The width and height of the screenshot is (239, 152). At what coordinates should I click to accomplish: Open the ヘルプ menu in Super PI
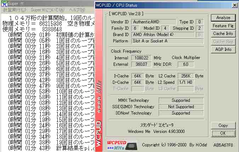tap(77, 10)
